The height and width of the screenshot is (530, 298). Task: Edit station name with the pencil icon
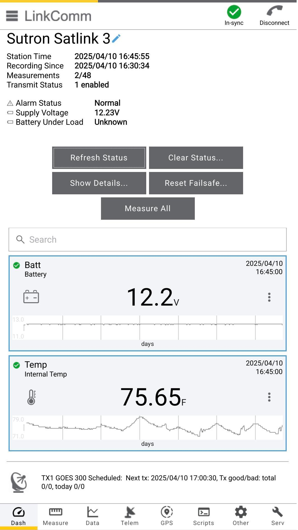[x=116, y=39]
